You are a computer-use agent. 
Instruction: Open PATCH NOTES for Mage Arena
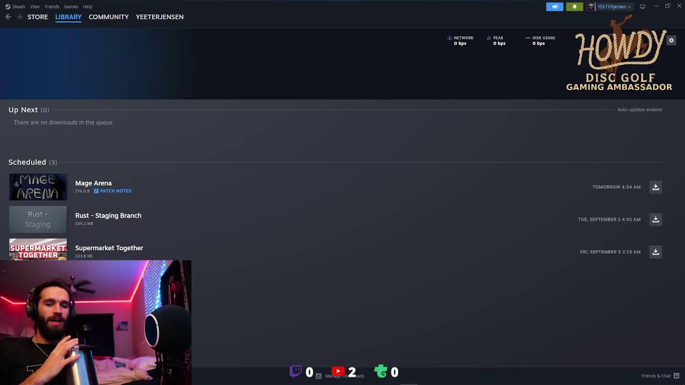(116, 191)
